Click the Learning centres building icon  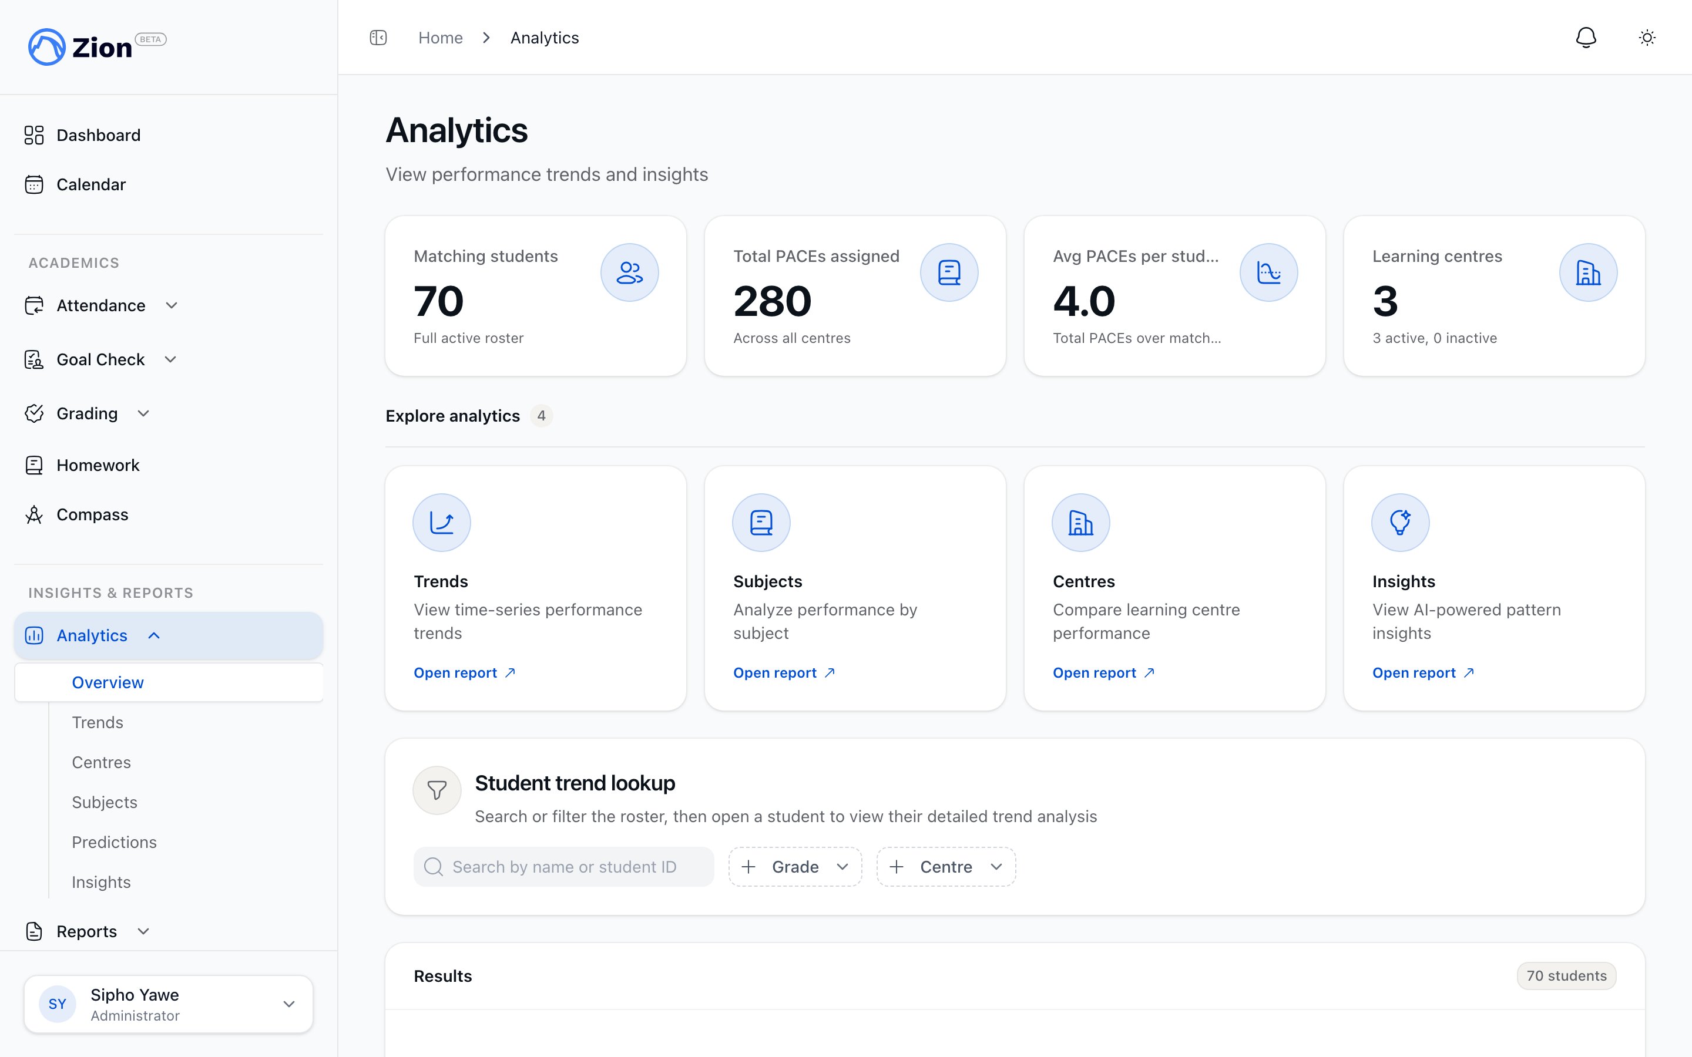[x=1588, y=272]
